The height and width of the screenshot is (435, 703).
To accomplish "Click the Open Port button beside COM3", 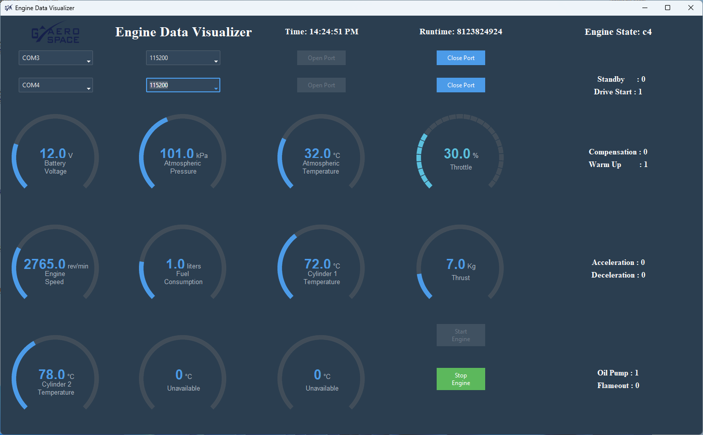I will (321, 58).
